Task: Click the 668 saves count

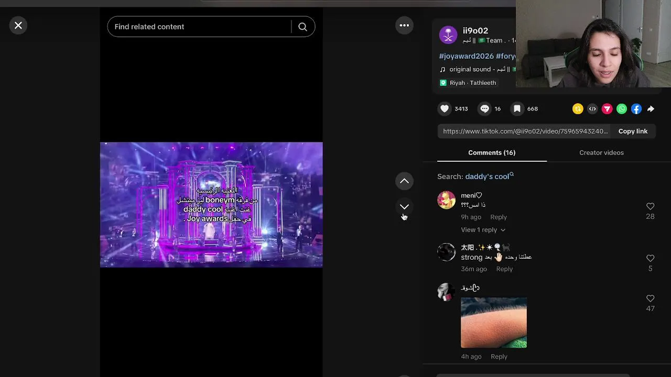Action: point(533,109)
